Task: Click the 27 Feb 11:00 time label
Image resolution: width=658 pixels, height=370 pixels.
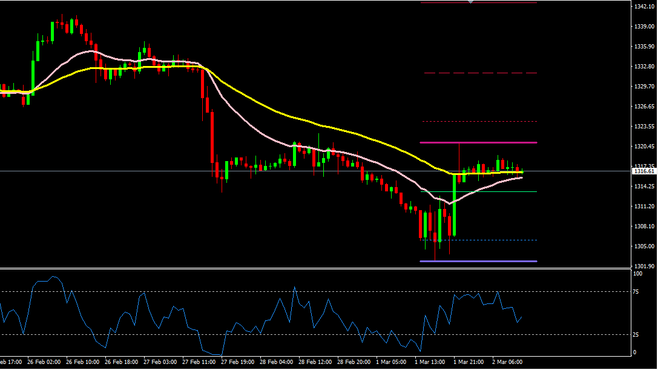Action: (199, 362)
